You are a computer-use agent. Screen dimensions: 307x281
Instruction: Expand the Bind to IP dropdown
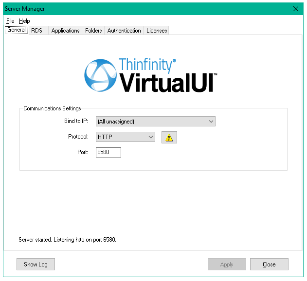156,122
